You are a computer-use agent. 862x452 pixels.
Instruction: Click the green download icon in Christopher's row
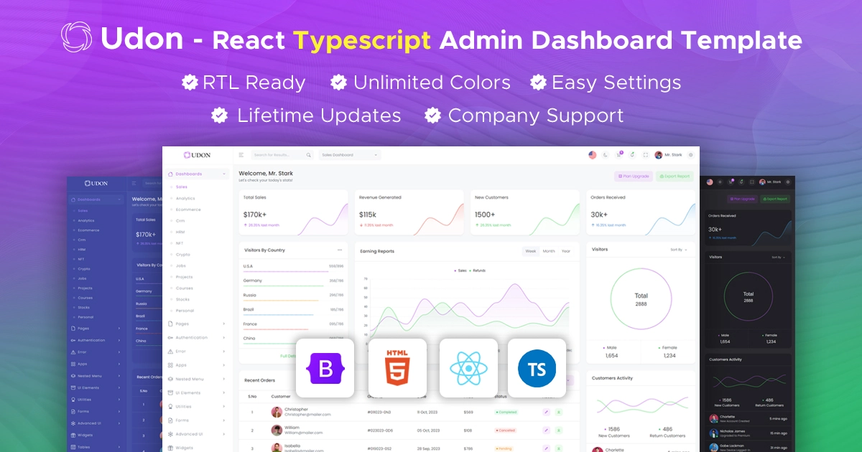[x=559, y=412]
